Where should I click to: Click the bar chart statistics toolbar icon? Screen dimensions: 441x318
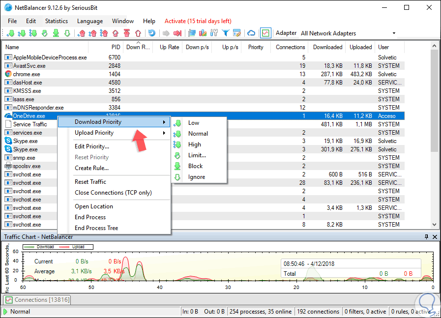tap(203, 33)
